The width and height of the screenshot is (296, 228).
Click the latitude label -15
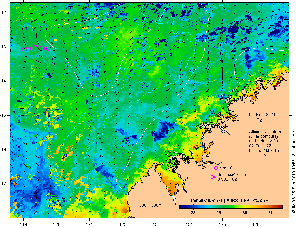(x=3, y=115)
